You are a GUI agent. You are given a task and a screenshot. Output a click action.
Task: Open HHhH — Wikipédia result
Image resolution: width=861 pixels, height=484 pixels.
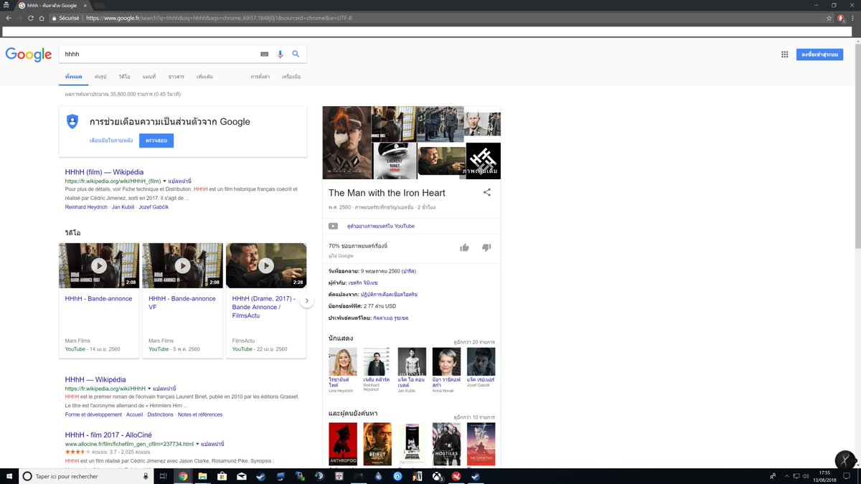95,379
